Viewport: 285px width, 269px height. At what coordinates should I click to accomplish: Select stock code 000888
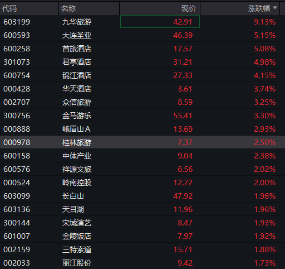point(17,129)
